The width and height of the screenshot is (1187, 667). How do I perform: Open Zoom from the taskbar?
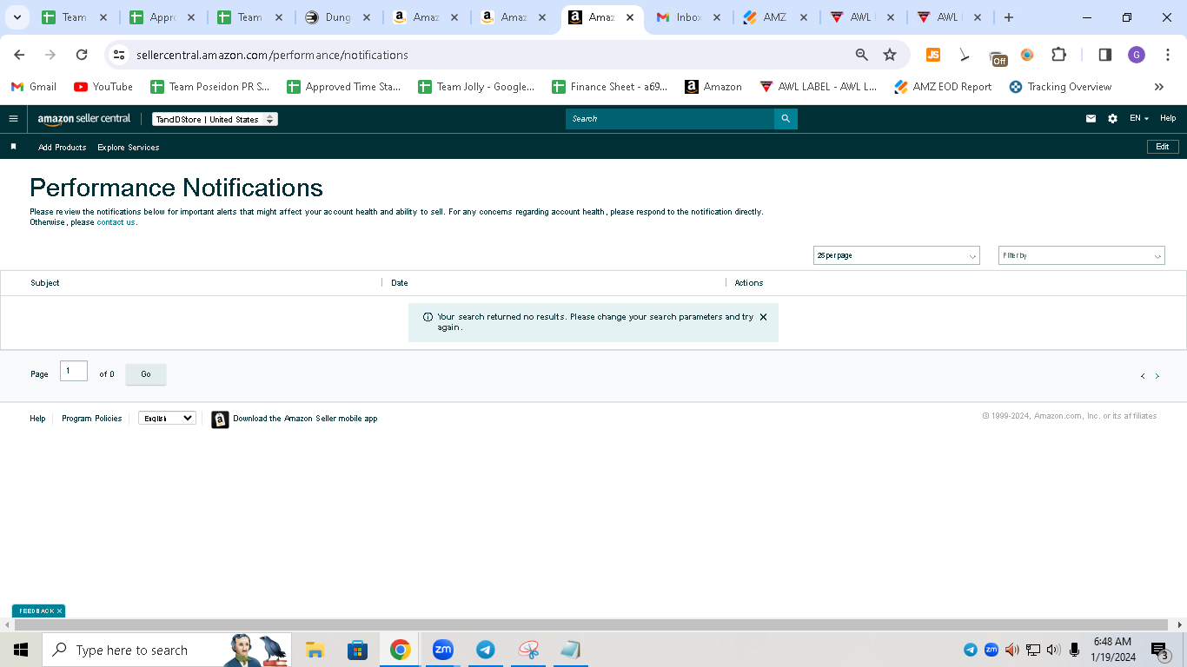pyautogui.click(x=443, y=650)
